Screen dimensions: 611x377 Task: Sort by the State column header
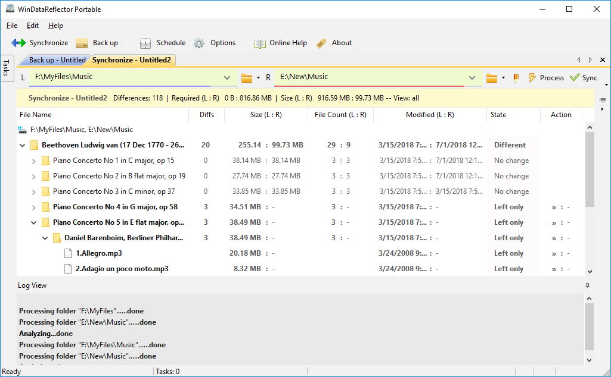tap(514, 115)
